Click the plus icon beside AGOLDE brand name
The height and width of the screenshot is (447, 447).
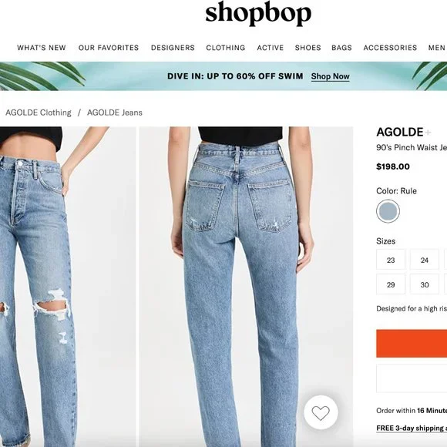point(428,133)
